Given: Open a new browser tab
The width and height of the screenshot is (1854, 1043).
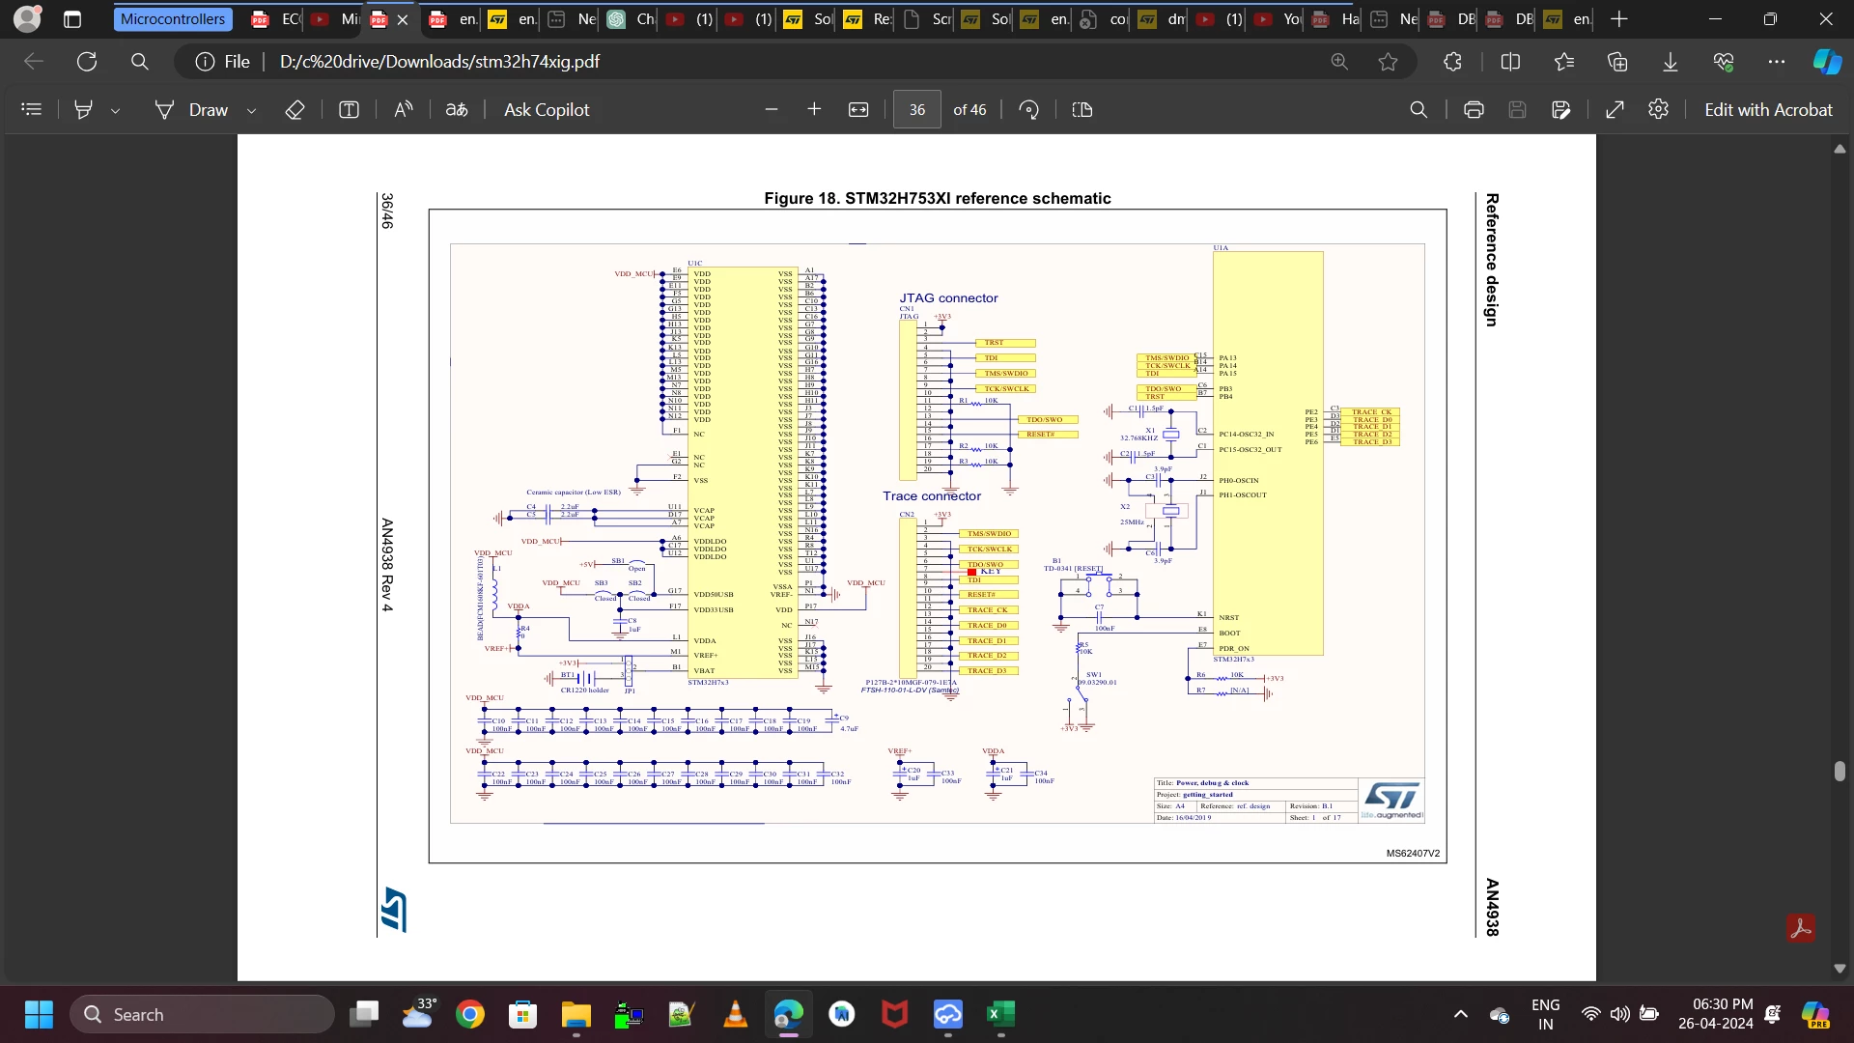Looking at the screenshot, I should point(1619,19).
